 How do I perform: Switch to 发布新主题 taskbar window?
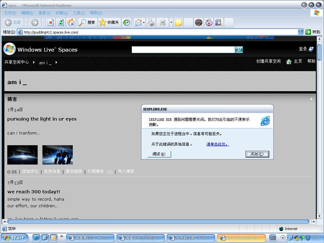point(190,238)
